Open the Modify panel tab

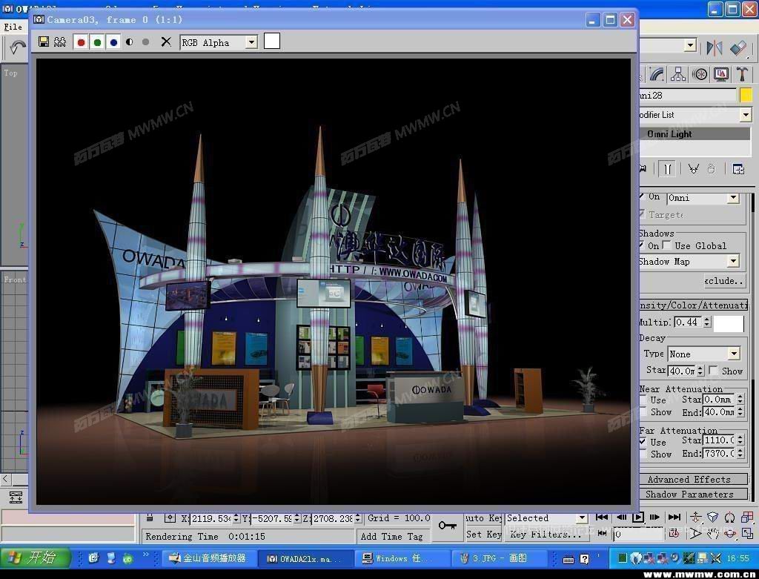pyautogui.click(x=657, y=74)
